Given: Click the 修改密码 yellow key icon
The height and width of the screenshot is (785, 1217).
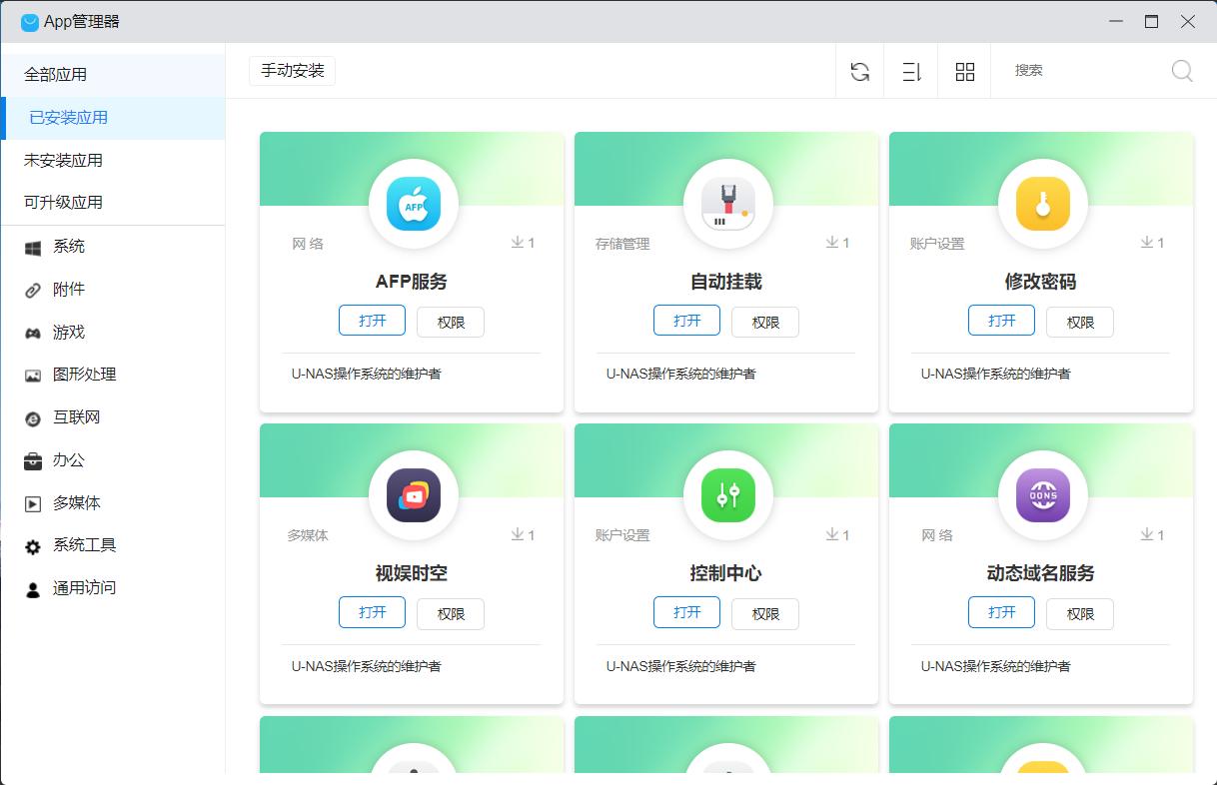Looking at the screenshot, I should (x=1042, y=204).
